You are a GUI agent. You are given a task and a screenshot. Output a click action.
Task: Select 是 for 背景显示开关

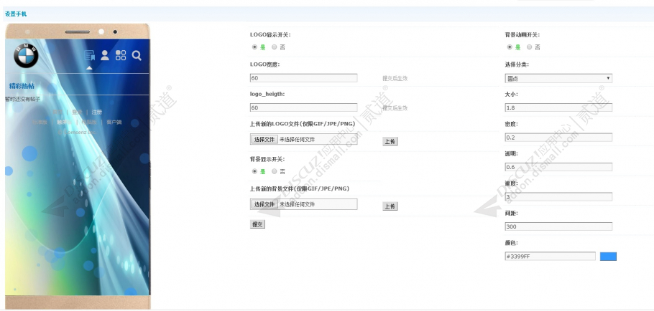click(254, 171)
